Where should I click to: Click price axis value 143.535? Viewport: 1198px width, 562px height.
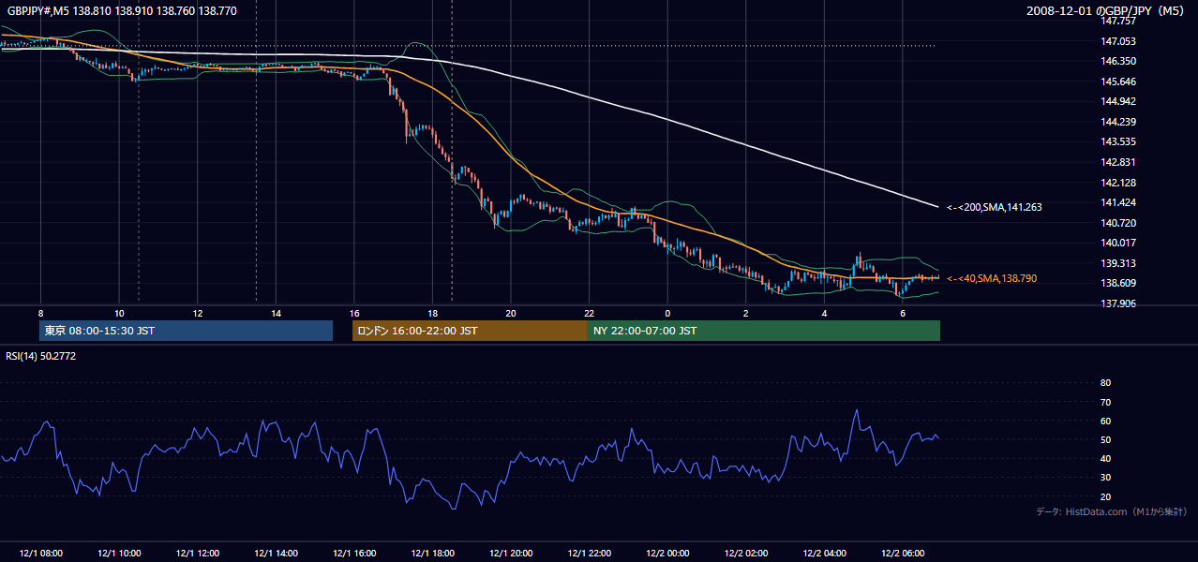click(1117, 142)
